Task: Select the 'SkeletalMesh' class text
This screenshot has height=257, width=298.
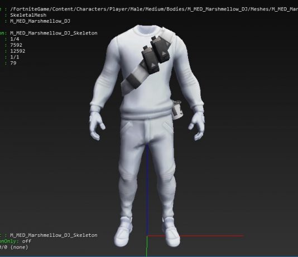Action: [28, 15]
